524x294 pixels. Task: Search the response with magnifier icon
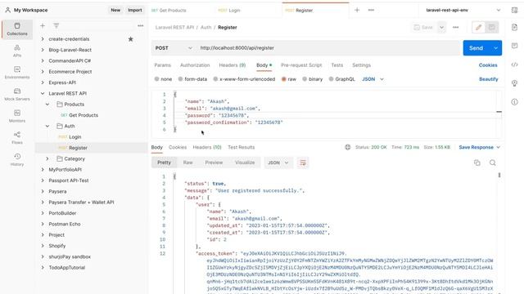(493, 163)
